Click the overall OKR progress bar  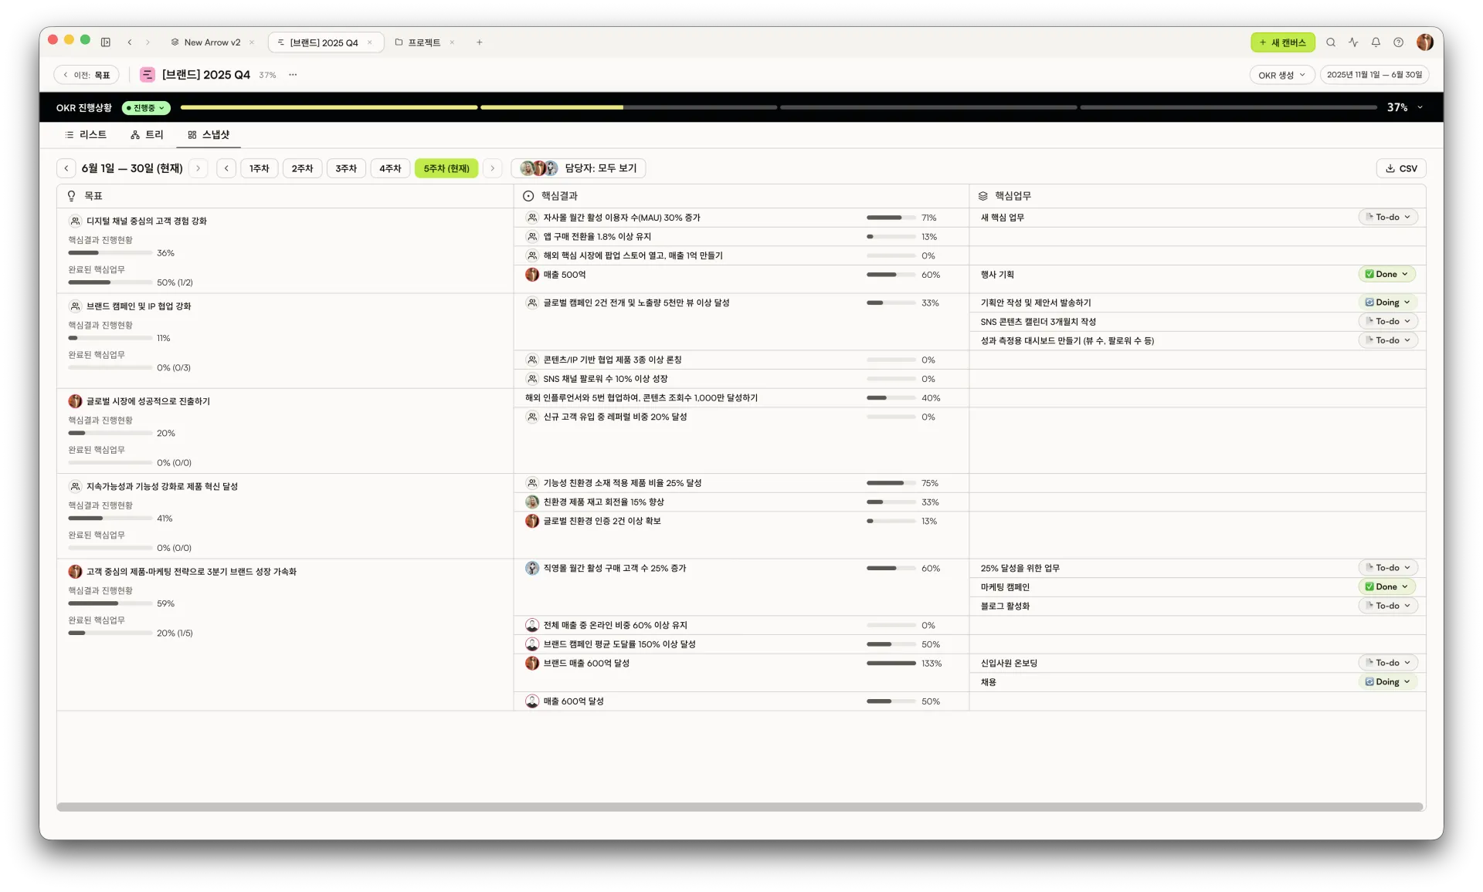(779, 107)
